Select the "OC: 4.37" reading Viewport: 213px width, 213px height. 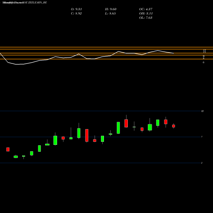146,9
